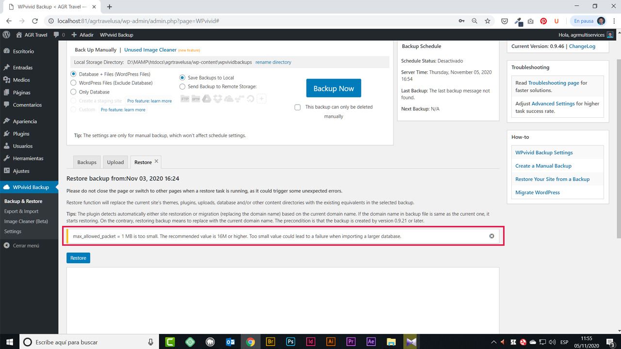This screenshot has height=349, width=621.
Task: Click the add remote storage plus icon
Action: coord(261,99)
